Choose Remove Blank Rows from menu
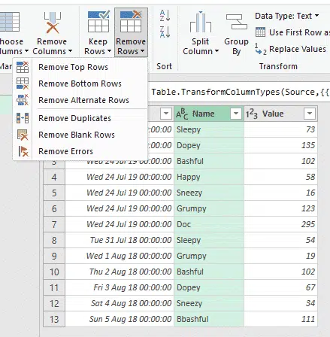 click(x=77, y=135)
